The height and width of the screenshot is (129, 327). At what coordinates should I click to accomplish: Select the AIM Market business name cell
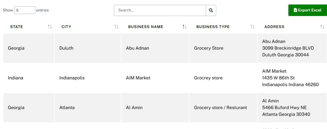pos(138,78)
